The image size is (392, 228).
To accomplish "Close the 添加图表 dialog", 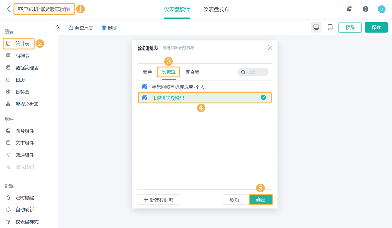I will (270, 48).
